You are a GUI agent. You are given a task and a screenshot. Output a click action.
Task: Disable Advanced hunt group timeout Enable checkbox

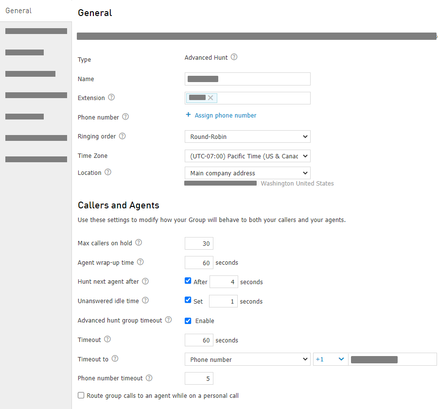pos(188,321)
